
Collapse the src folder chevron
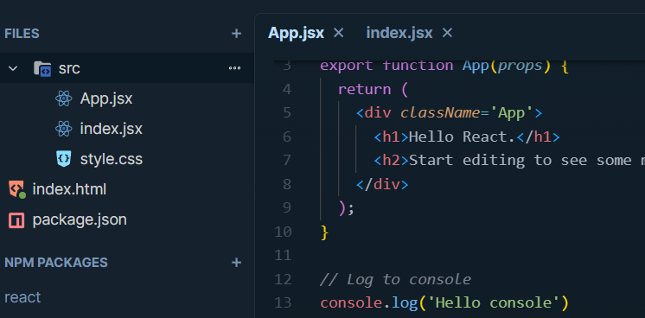13,68
